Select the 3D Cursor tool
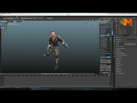 point(6,26)
